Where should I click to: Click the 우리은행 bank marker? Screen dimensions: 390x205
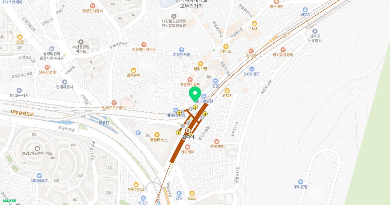pos(300,182)
